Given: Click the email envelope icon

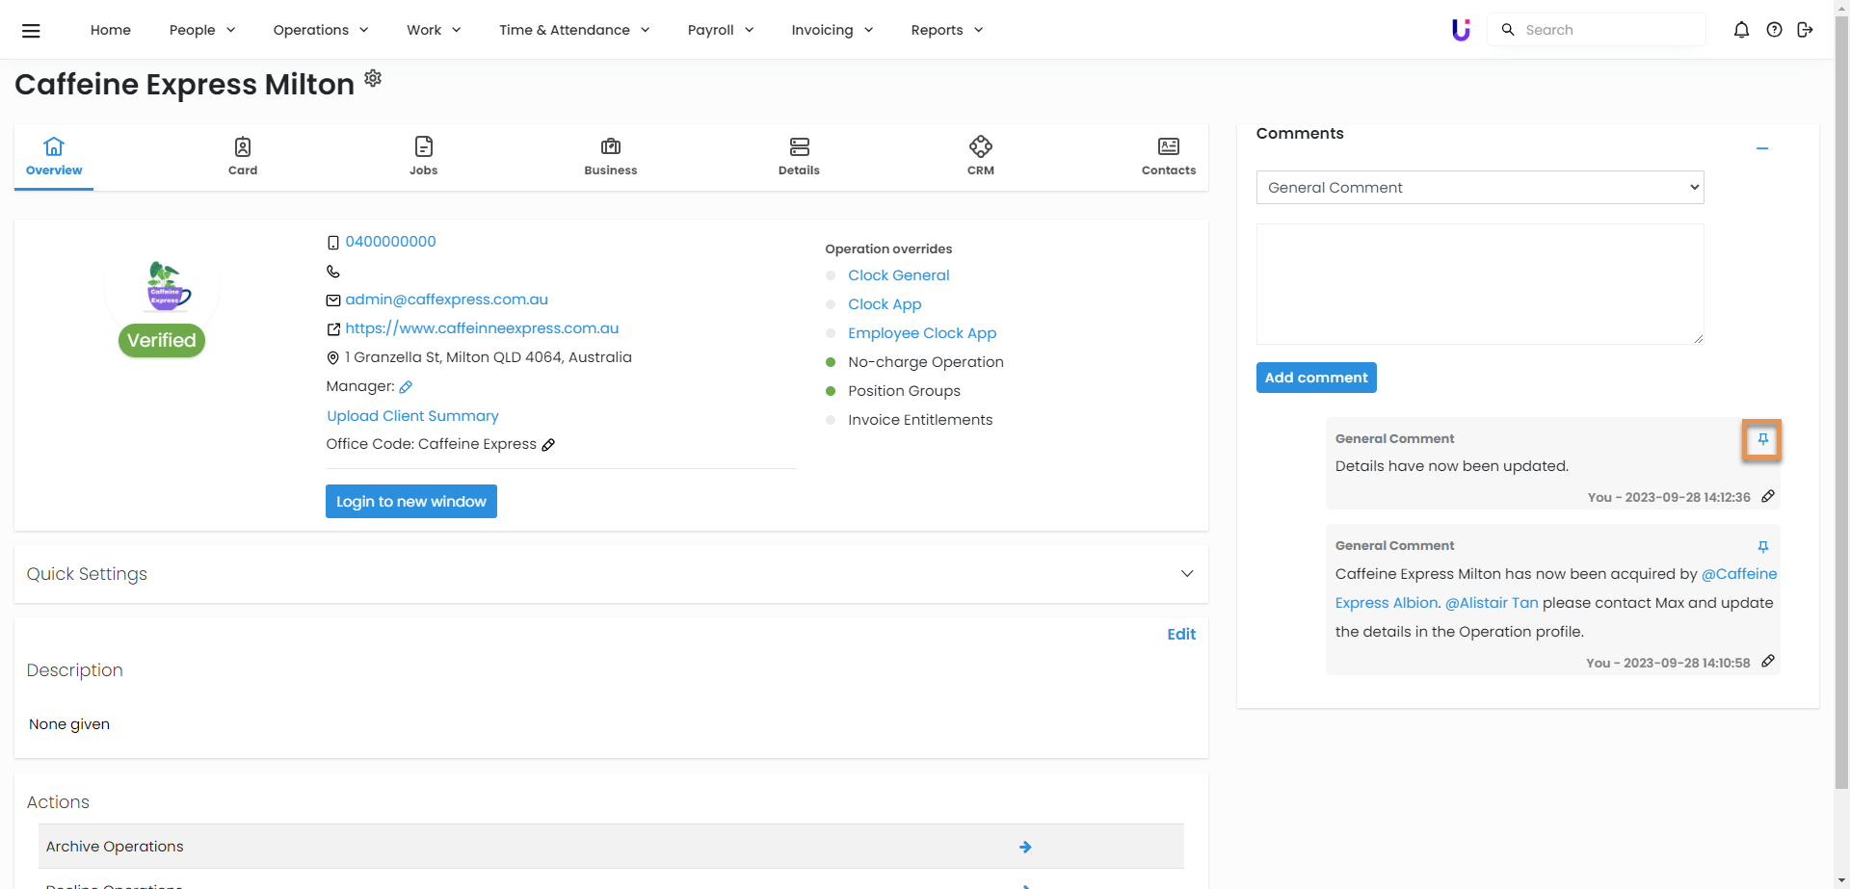Looking at the screenshot, I should 333,301.
